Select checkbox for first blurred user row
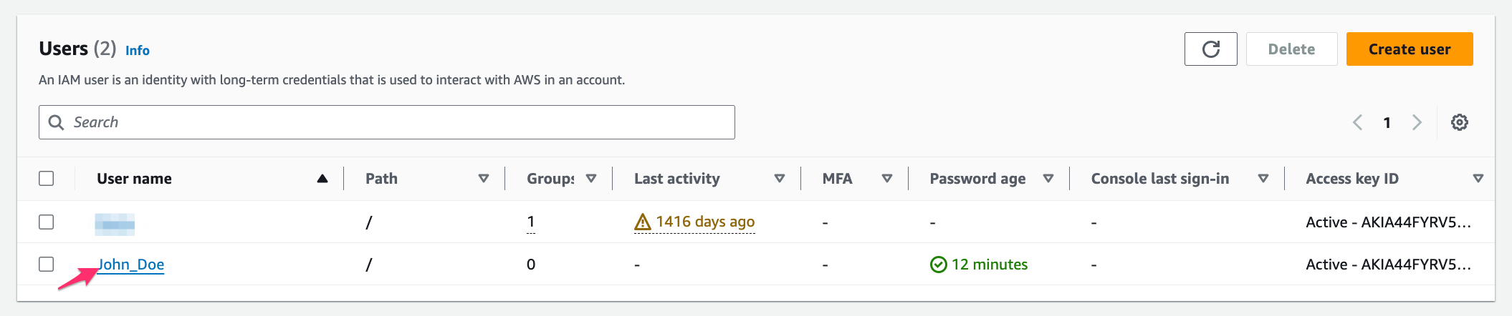Viewport: 1512px width, 316px height. [x=47, y=222]
